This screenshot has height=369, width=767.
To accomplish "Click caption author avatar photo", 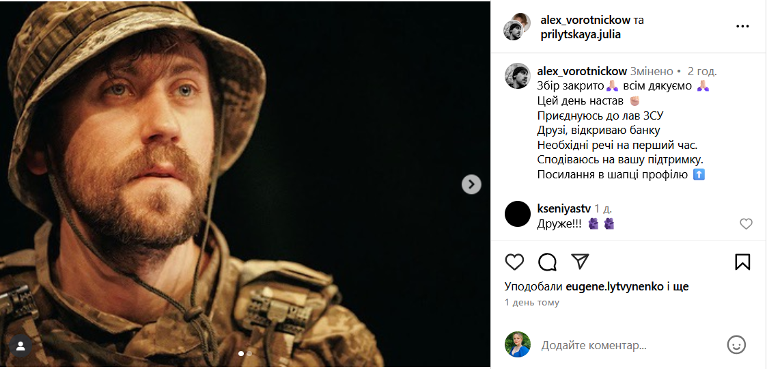I will pos(518,76).
